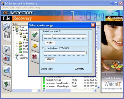Collapse the Archi folder node
The height and width of the screenshot is (99, 124).
(17, 34)
